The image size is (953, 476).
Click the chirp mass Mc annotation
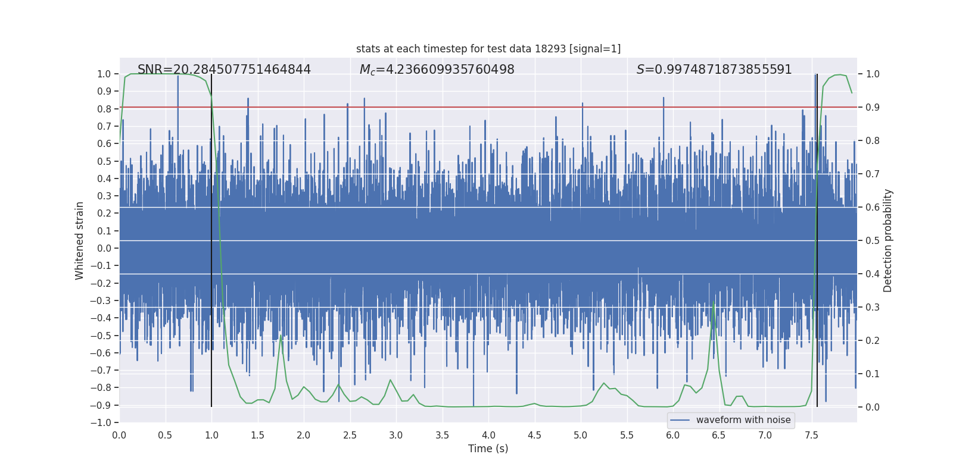[437, 70]
